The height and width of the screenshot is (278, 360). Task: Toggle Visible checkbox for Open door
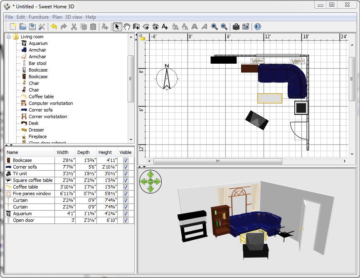pyautogui.click(x=126, y=220)
